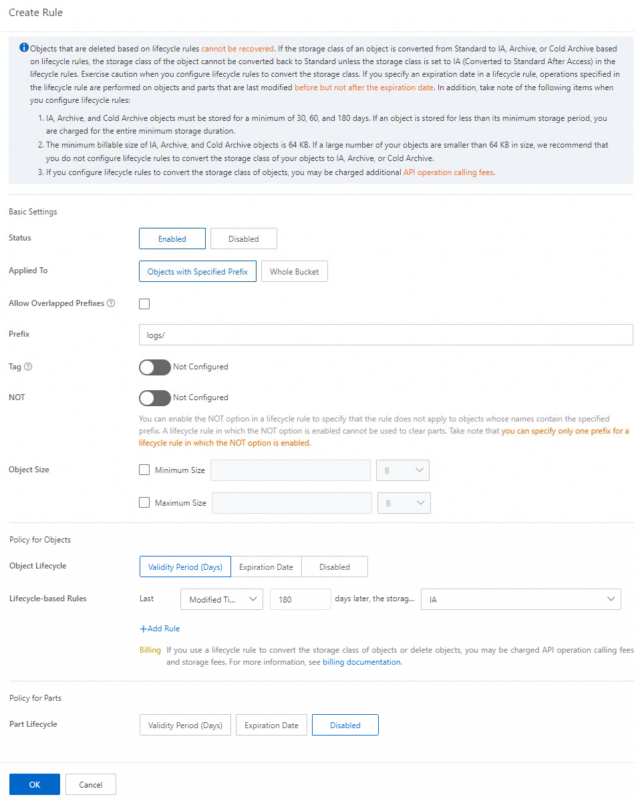Select the Whole Bucket option

[295, 272]
